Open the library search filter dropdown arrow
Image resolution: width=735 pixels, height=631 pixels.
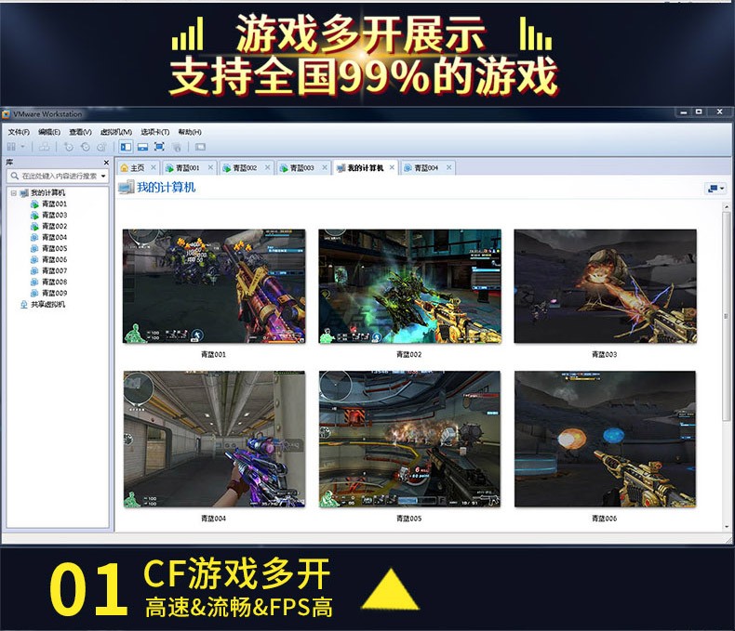click(103, 176)
